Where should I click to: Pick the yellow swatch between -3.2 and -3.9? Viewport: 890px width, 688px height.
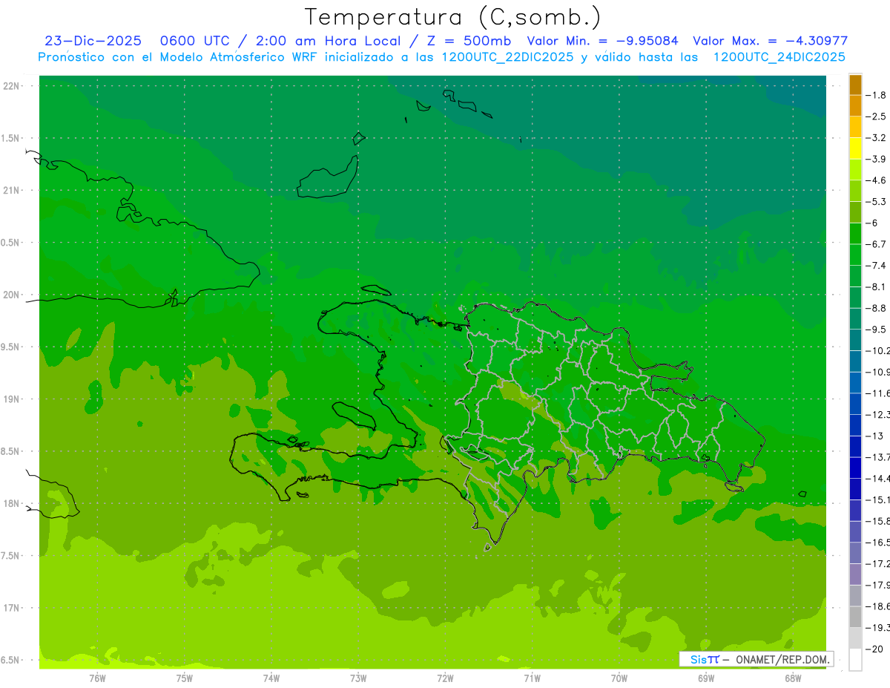click(855, 148)
